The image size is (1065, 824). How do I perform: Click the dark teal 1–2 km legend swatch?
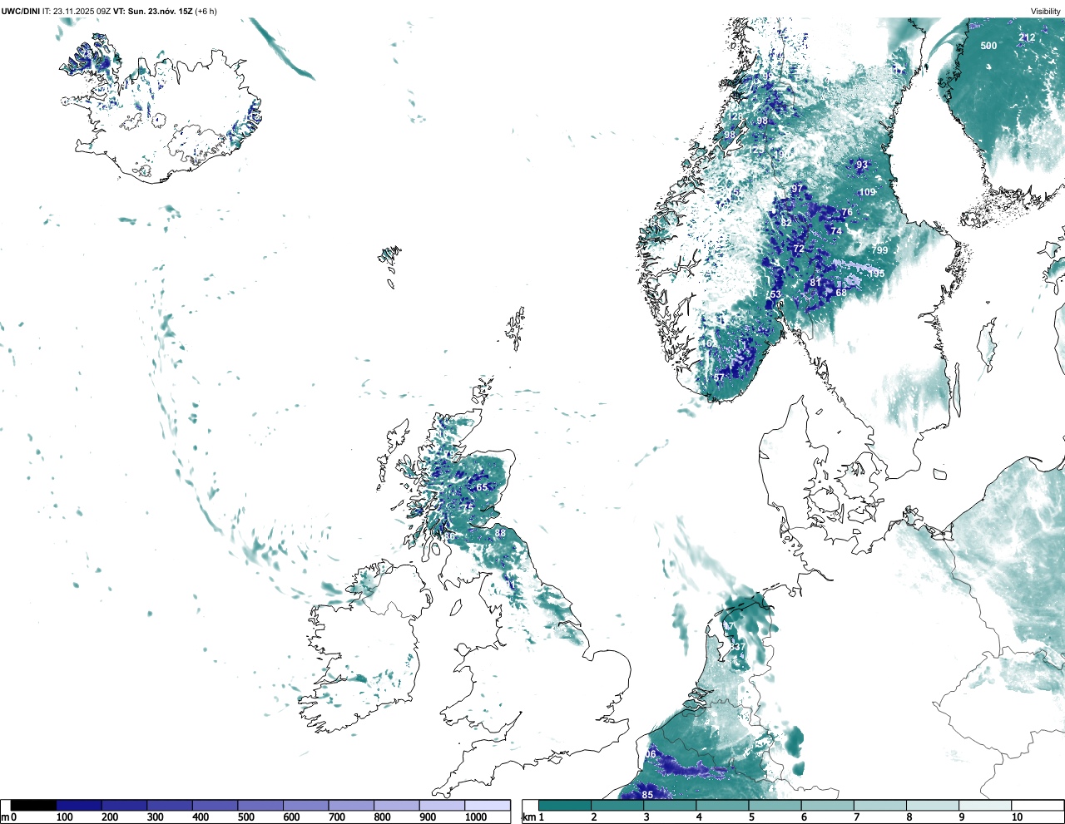[x=565, y=805]
